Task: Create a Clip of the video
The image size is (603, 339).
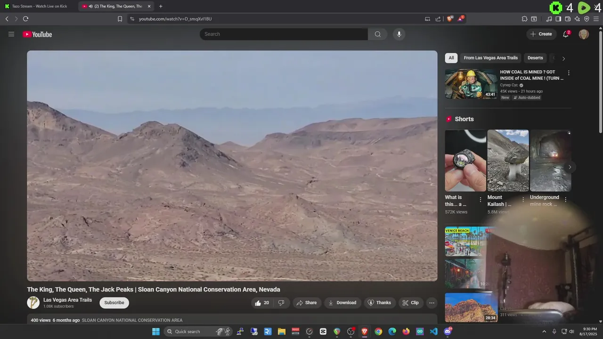Action: coord(410,303)
